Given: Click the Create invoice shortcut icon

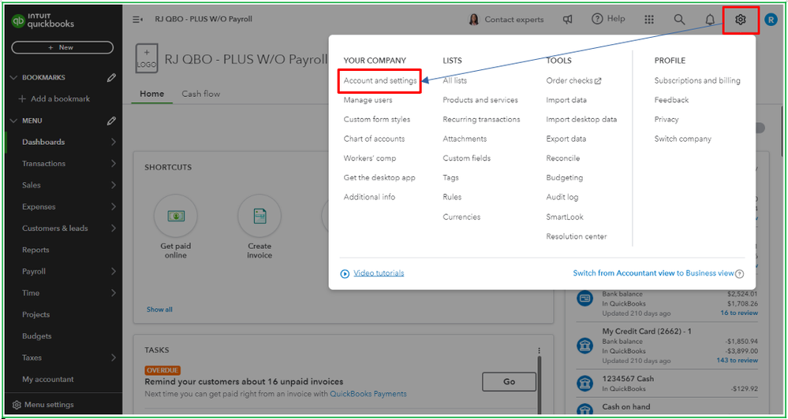Looking at the screenshot, I should point(260,217).
